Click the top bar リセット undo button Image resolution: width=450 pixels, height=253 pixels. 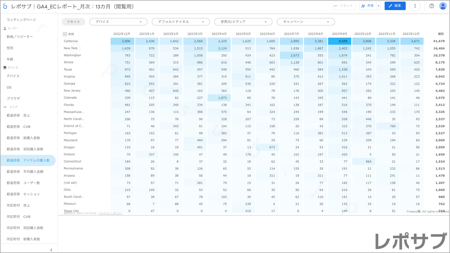pos(344,6)
